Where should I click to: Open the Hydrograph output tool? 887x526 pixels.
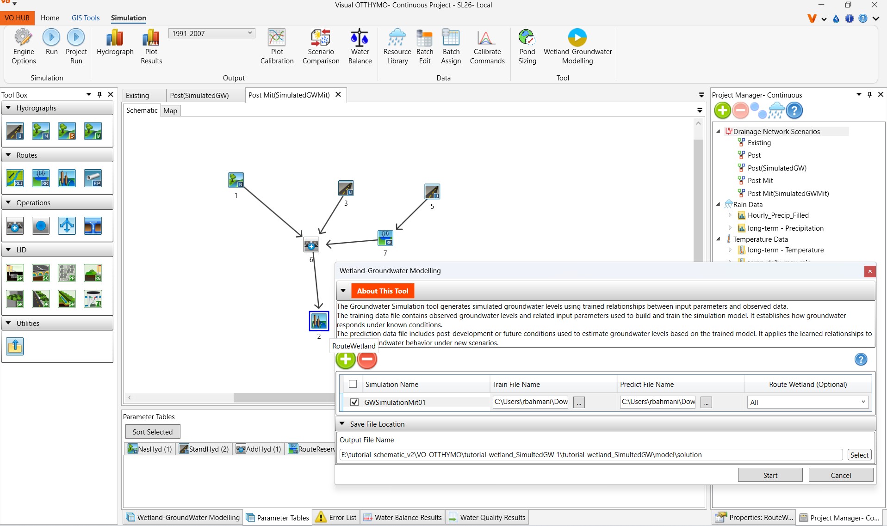[x=115, y=42]
